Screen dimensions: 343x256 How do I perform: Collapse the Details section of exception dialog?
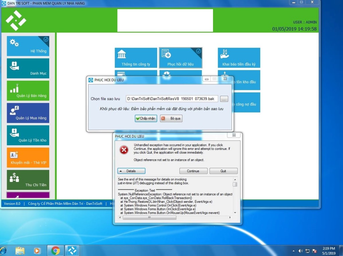[x=131, y=171]
